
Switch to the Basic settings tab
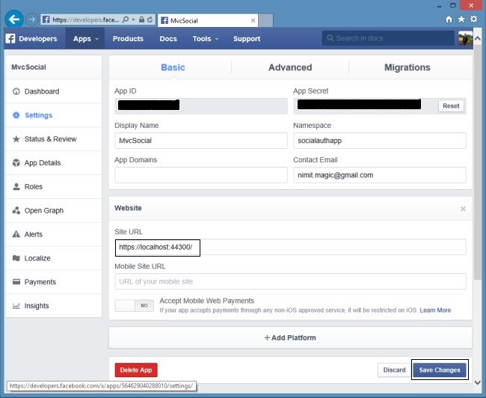(x=173, y=67)
